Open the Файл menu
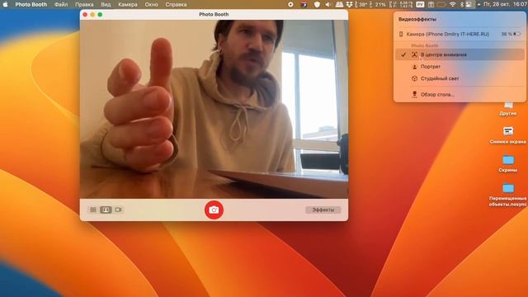 pyautogui.click(x=61, y=4)
